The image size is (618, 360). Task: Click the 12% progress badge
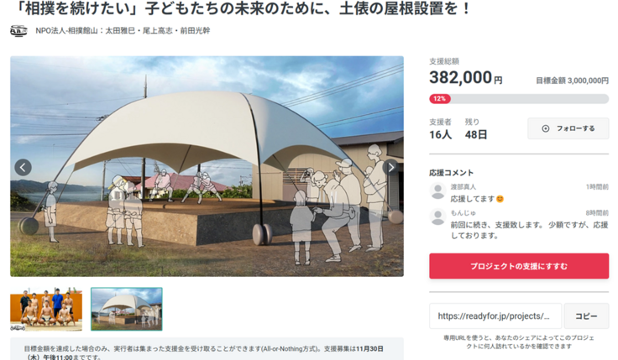point(440,98)
